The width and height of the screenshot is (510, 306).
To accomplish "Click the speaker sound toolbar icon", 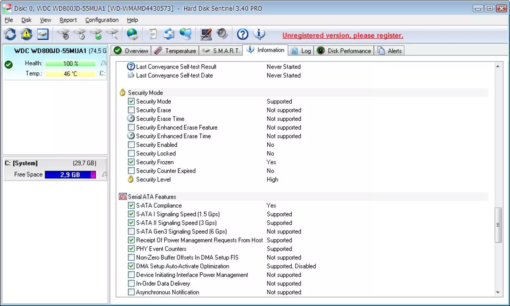I will point(222,34).
